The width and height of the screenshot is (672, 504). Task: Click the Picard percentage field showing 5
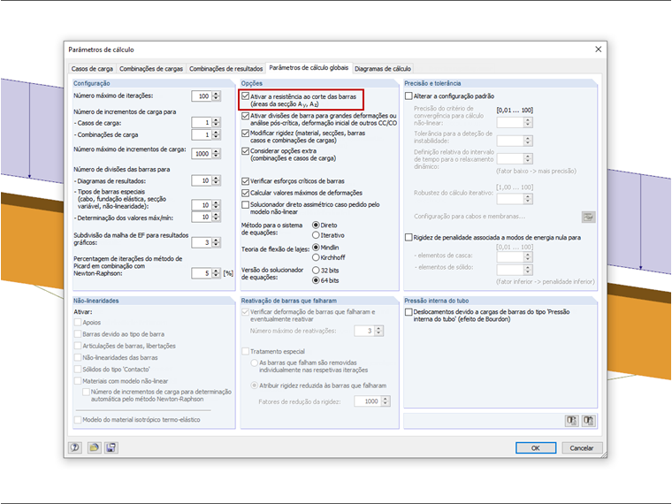pyautogui.click(x=202, y=273)
